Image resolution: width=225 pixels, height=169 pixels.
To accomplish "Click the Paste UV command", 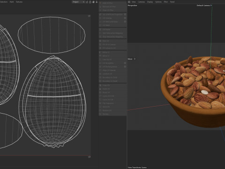I will pos(112,89).
